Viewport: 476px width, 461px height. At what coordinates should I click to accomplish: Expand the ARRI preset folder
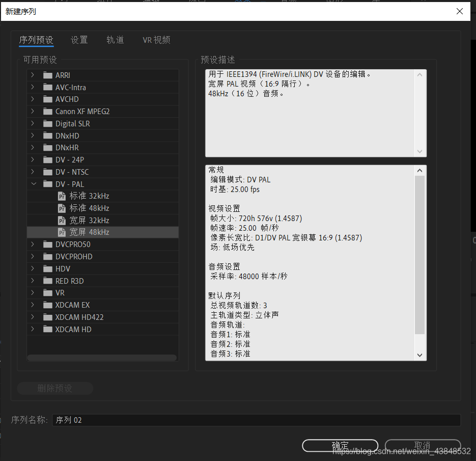click(x=33, y=75)
